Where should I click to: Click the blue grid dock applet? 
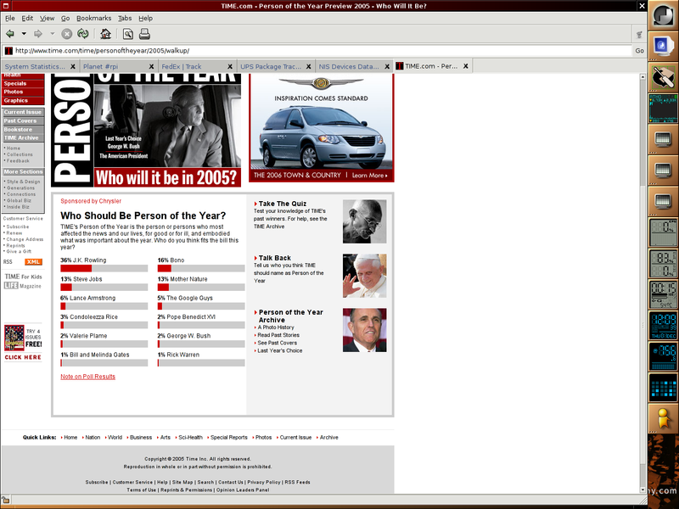pyautogui.click(x=664, y=387)
